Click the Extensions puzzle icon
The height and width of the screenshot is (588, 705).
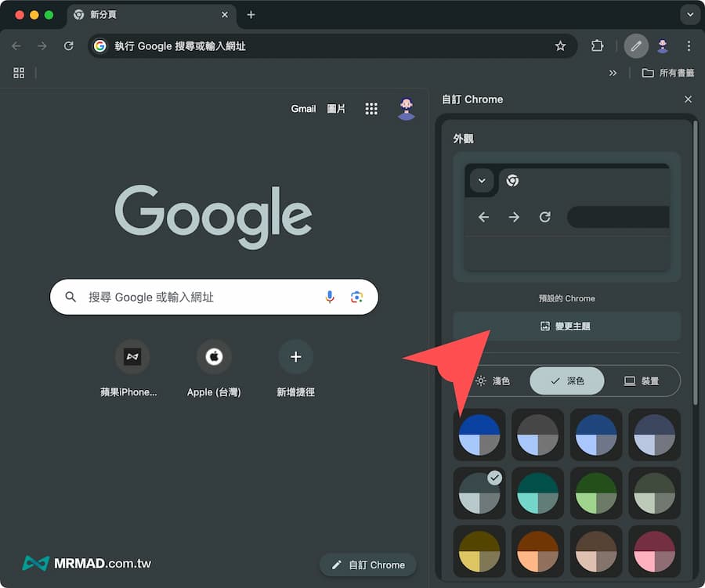point(597,46)
